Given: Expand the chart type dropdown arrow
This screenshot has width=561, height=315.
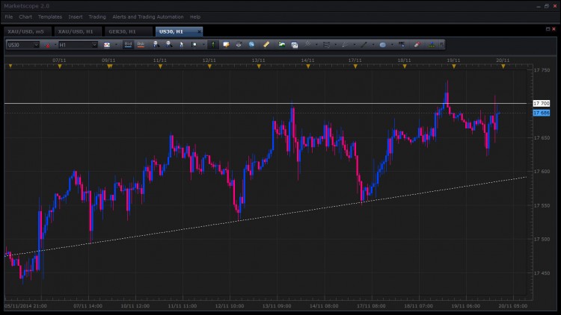Looking at the screenshot, I should (116, 45).
